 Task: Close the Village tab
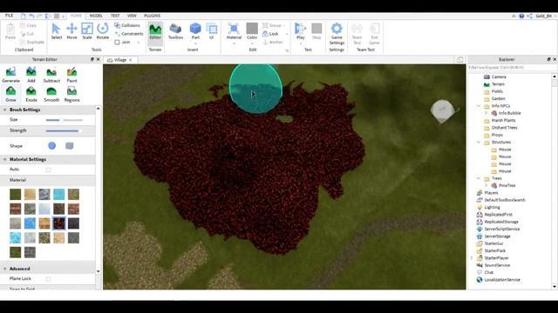(130, 60)
